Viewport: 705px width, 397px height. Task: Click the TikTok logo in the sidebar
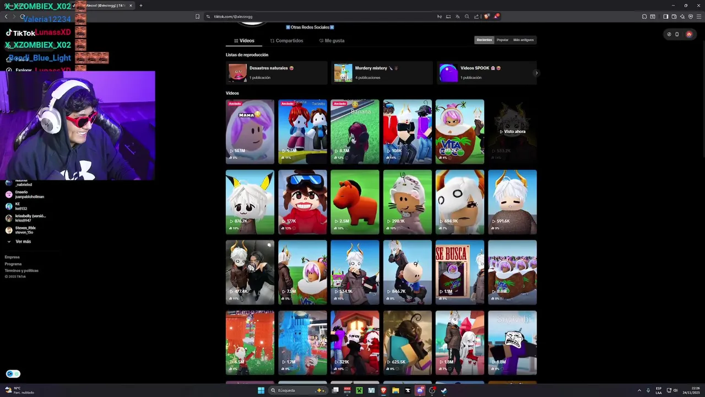(20, 33)
